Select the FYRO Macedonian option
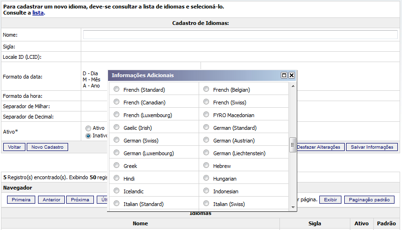 click(x=207, y=115)
